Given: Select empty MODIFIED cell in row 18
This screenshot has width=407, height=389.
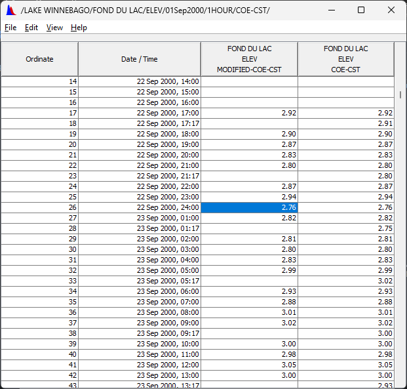Looking at the screenshot, I should 249,123.
